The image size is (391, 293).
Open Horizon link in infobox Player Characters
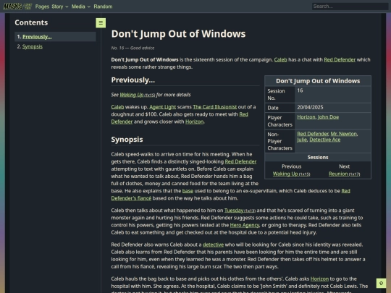[x=306, y=117]
